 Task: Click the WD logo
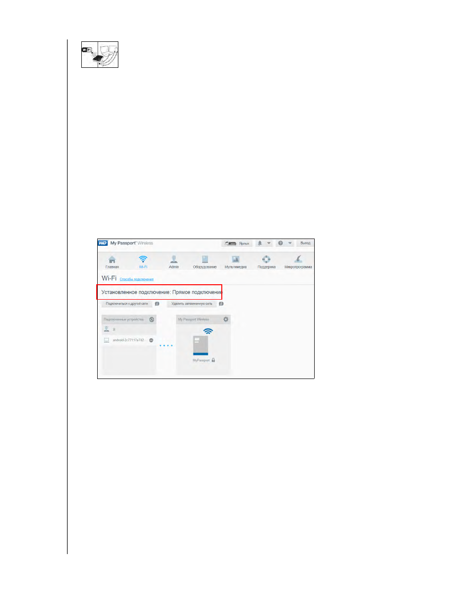(x=103, y=243)
